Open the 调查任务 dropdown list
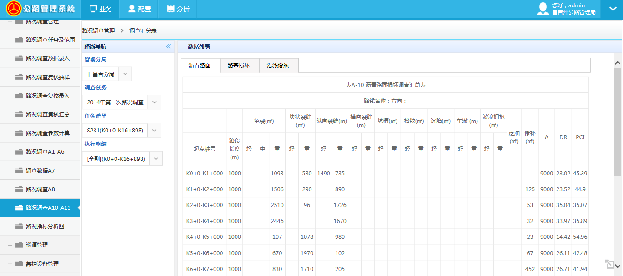This screenshot has width=623, height=276. 155,102
